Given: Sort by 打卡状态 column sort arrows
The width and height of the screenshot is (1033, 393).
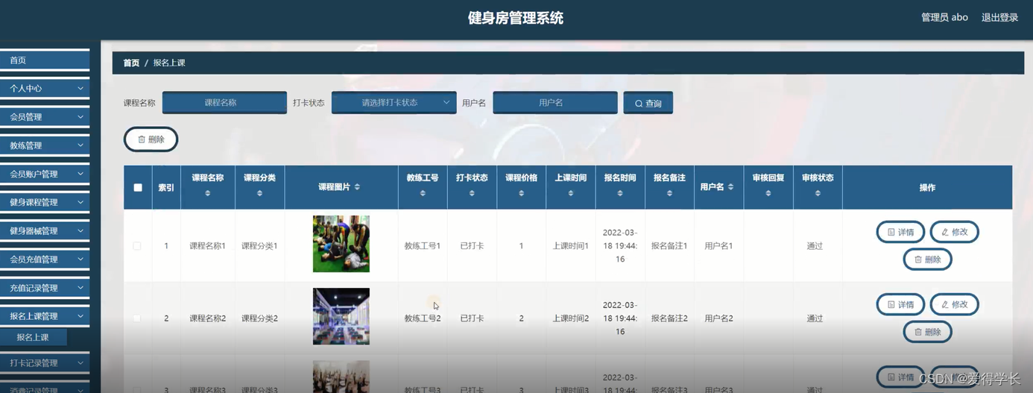Looking at the screenshot, I should (x=472, y=193).
